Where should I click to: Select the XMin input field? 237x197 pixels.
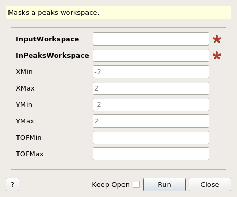[151, 72]
